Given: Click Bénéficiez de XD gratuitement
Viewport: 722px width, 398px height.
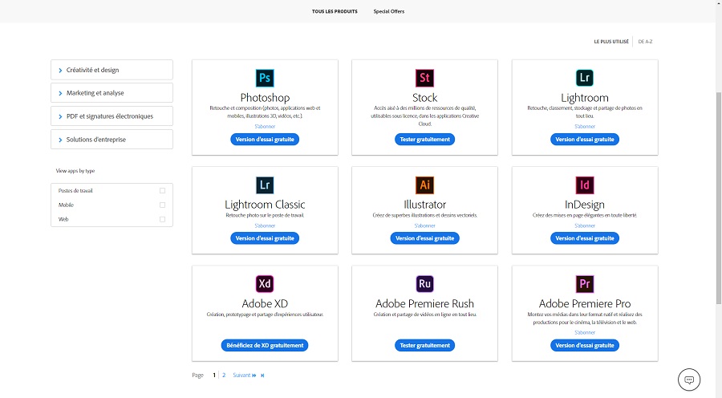Looking at the screenshot, I should click(x=265, y=346).
